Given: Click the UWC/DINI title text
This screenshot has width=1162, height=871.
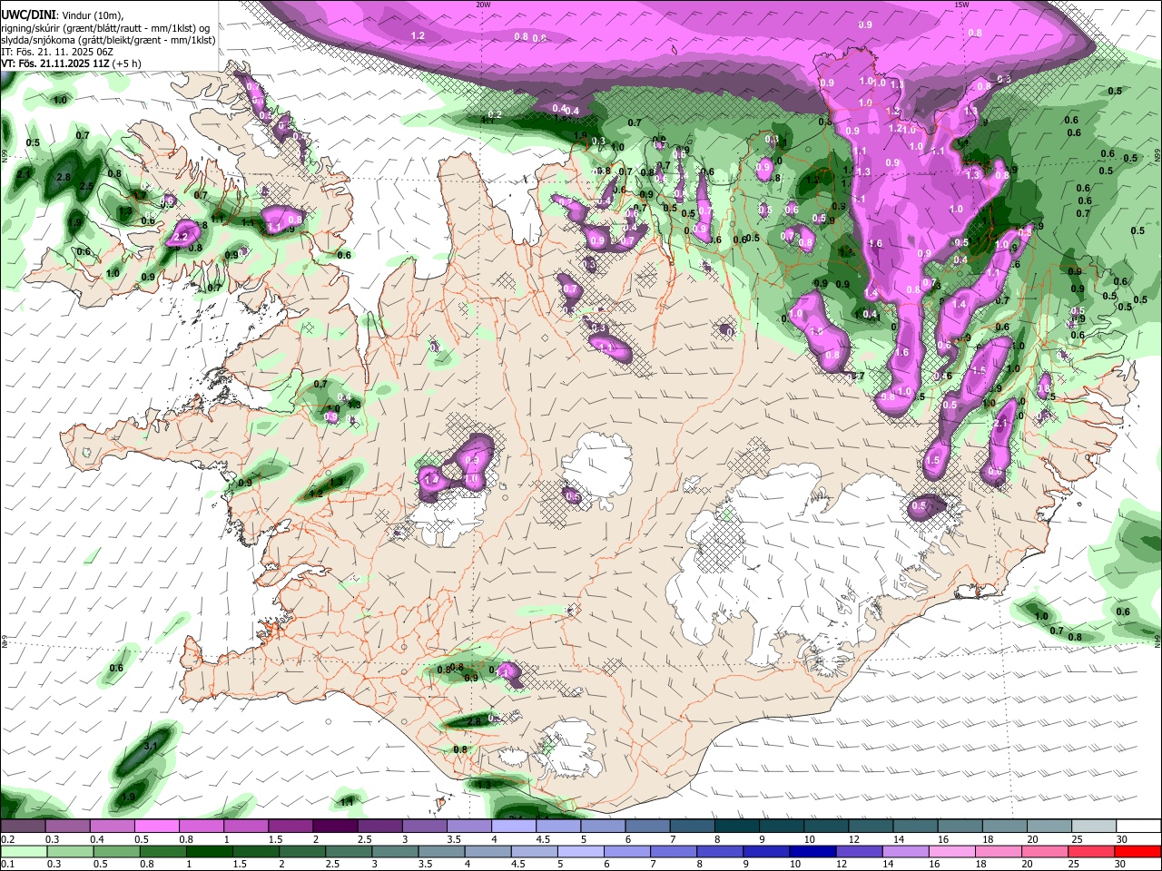Looking at the screenshot, I should (28, 15).
